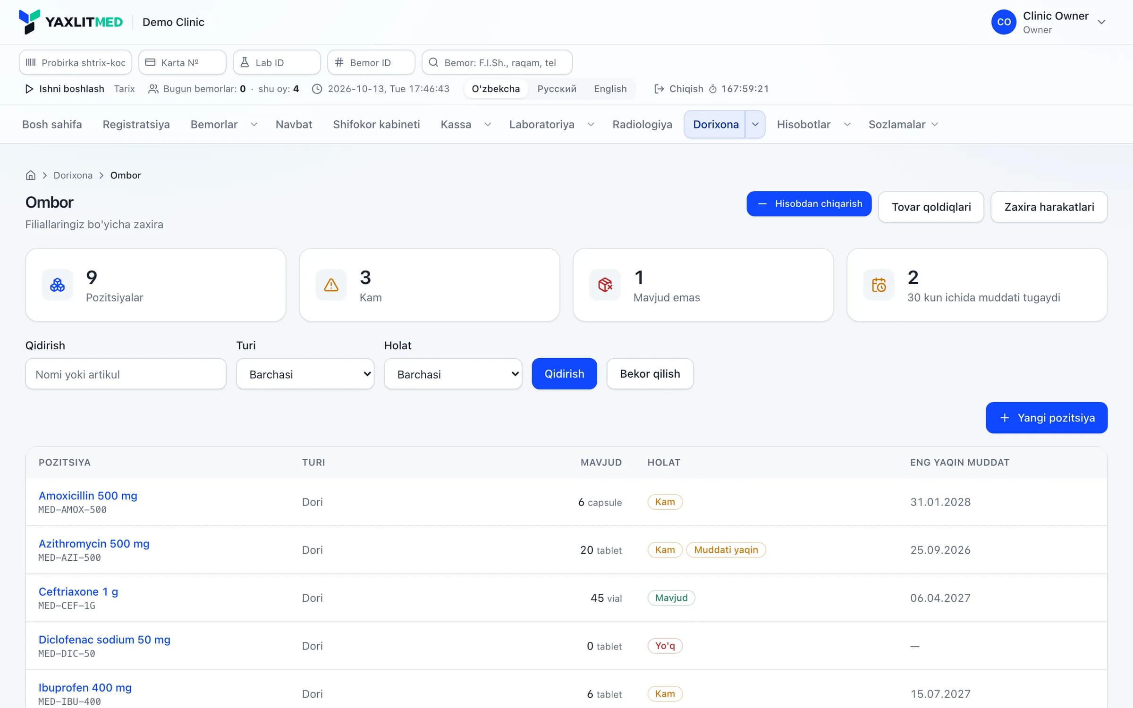The height and width of the screenshot is (708, 1133).
Task: Click the Nomi yoki artikul search field
Action: click(126, 374)
